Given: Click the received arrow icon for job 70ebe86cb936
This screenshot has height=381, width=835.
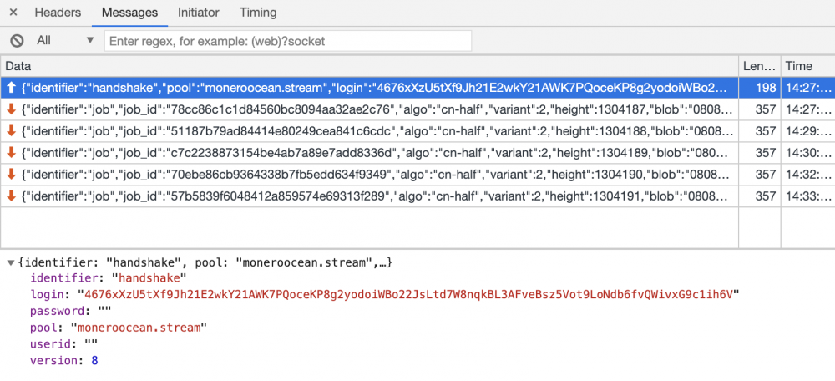Looking at the screenshot, I should point(11,175).
